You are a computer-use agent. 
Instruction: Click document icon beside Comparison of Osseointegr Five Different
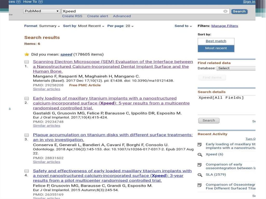point(200,185)
